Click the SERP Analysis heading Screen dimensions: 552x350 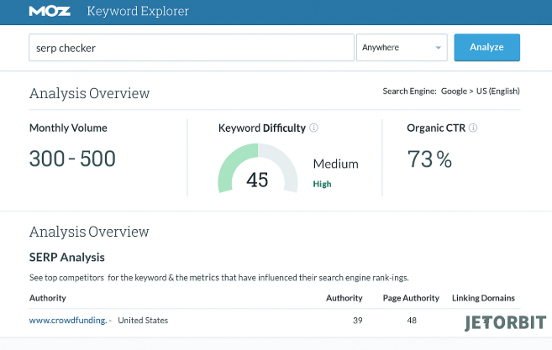[67, 258]
